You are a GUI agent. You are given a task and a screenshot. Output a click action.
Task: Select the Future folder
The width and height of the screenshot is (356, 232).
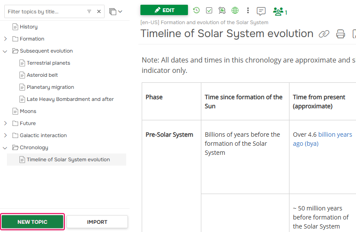tap(28, 123)
